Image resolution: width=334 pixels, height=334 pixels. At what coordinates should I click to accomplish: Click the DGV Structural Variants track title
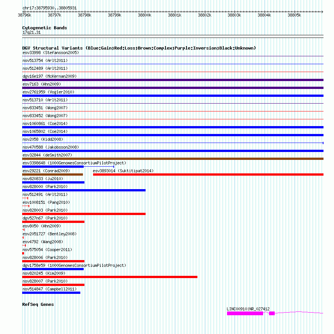[139, 48]
